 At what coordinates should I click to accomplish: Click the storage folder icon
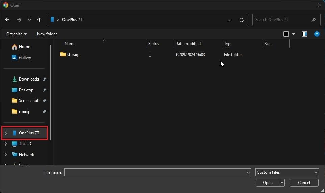click(x=63, y=54)
